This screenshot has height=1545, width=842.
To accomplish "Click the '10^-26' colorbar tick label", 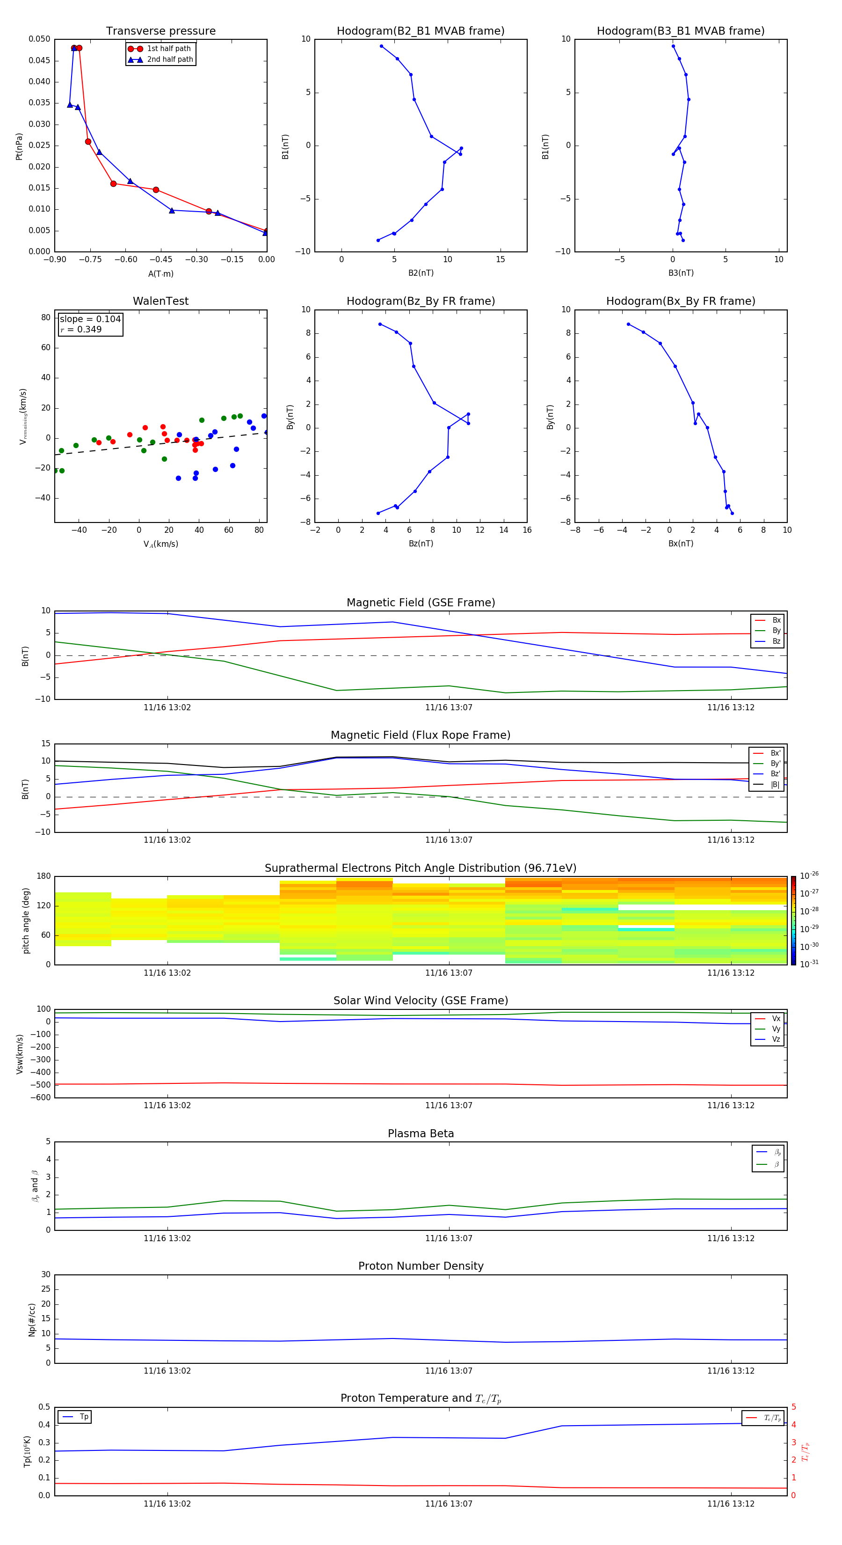I will pyautogui.click(x=809, y=875).
